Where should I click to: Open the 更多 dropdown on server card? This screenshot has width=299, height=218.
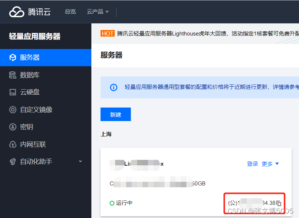click(270, 164)
